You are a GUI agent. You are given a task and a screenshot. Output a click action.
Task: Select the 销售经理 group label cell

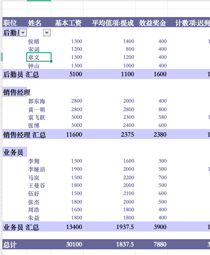pyautogui.click(x=17, y=92)
